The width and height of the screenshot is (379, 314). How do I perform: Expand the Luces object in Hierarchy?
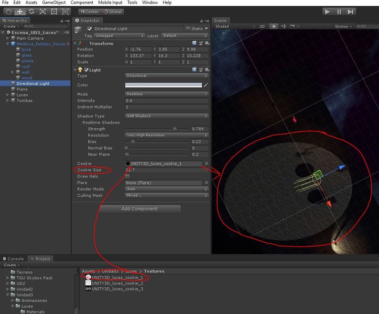pos(8,95)
